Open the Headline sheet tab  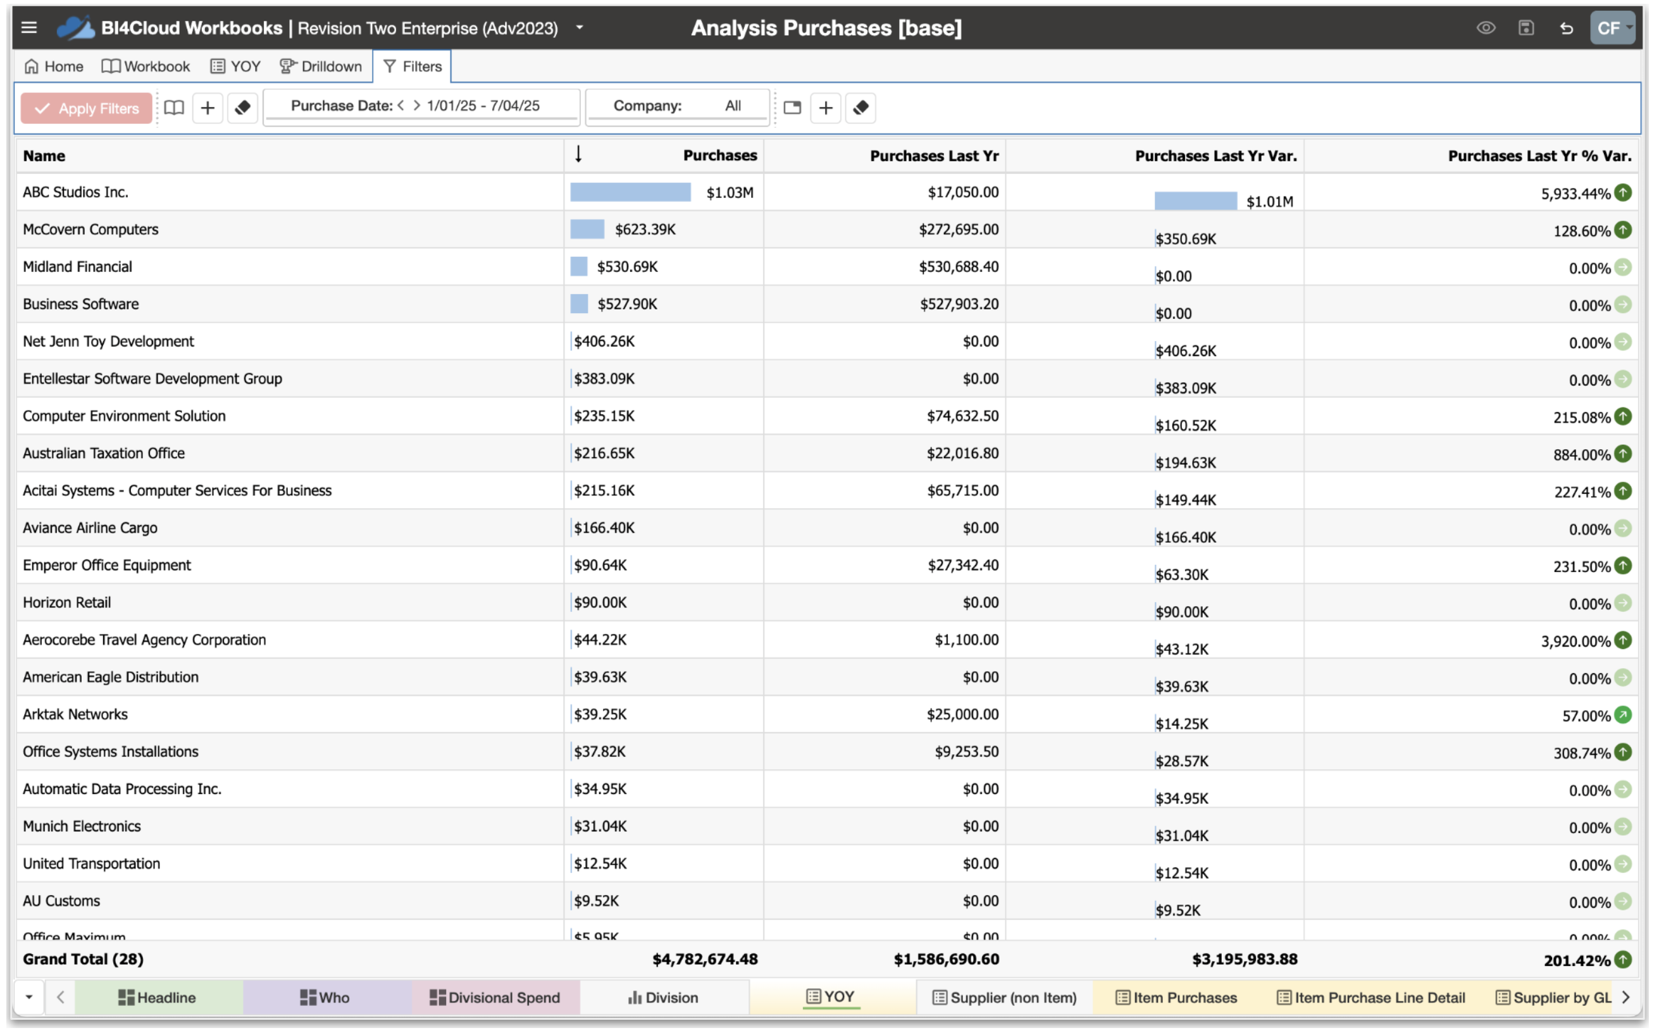coord(158,998)
